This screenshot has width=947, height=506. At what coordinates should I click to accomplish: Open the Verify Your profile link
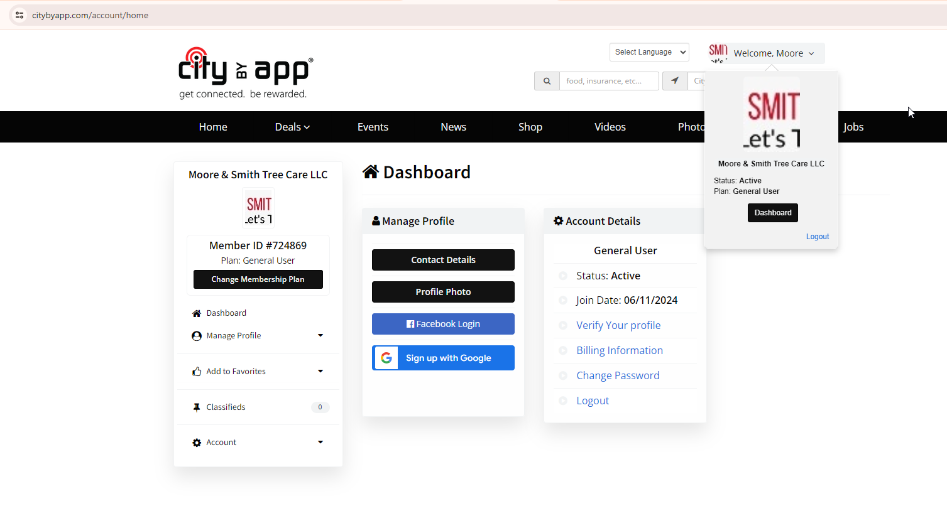tap(618, 325)
